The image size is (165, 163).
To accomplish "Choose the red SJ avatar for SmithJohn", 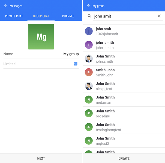I will point(89,72).
